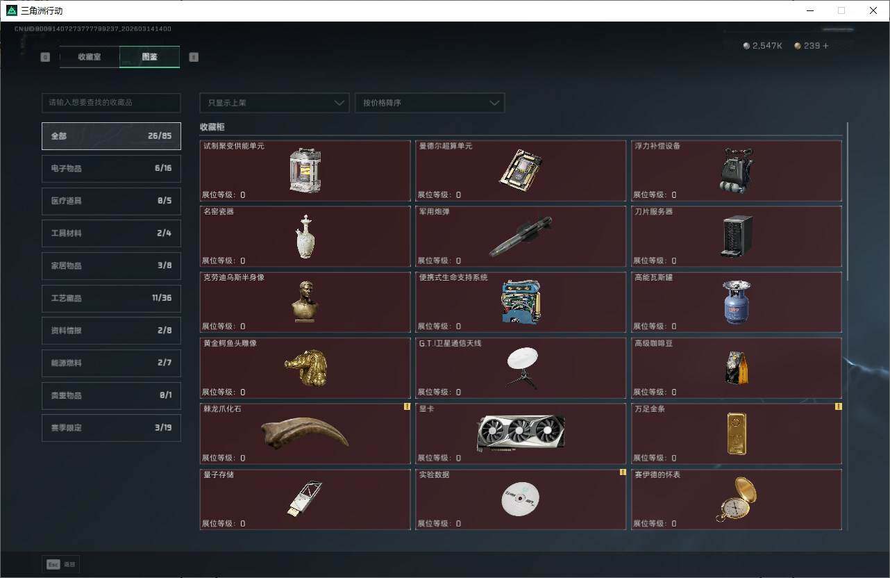Image resolution: width=890 pixels, height=578 pixels.
Task: Click the collection list vertical scrollbar
Action: tap(848, 201)
